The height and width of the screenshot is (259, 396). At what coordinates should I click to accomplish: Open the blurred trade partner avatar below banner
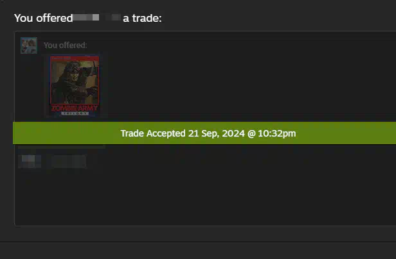tap(30, 162)
